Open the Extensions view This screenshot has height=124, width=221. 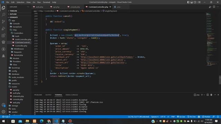coord(3,35)
